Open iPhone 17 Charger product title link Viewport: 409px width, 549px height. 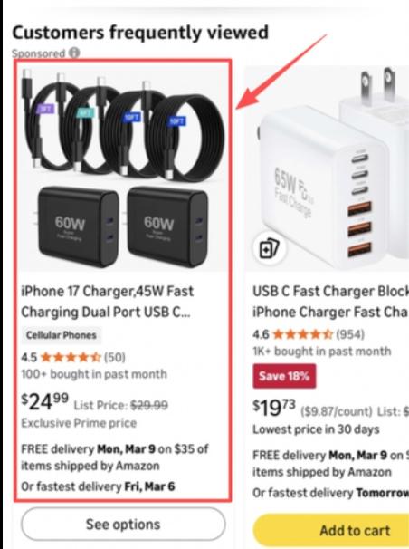107,302
